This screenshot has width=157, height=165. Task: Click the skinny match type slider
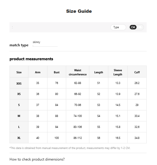45,46
